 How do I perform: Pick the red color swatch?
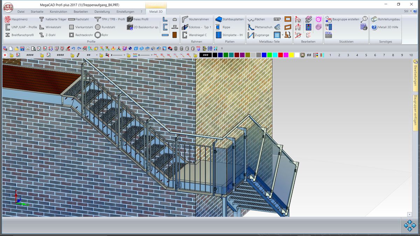click(x=280, y=55)
